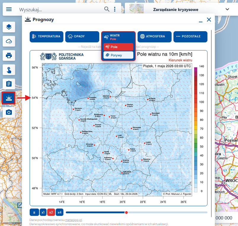Image resolution: width=238 pixels, height=226 pixels.
Task: Open the three-dot search options
Action: tap(115, 9)
